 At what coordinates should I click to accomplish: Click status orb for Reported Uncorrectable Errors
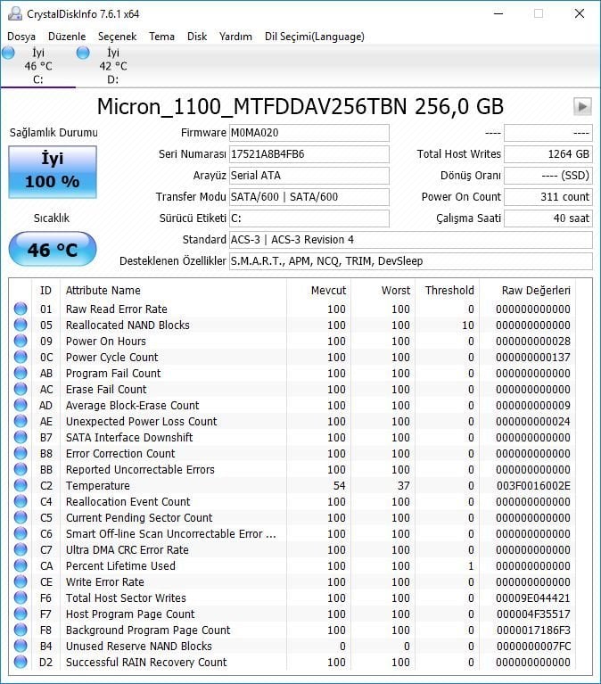[21, 469]
